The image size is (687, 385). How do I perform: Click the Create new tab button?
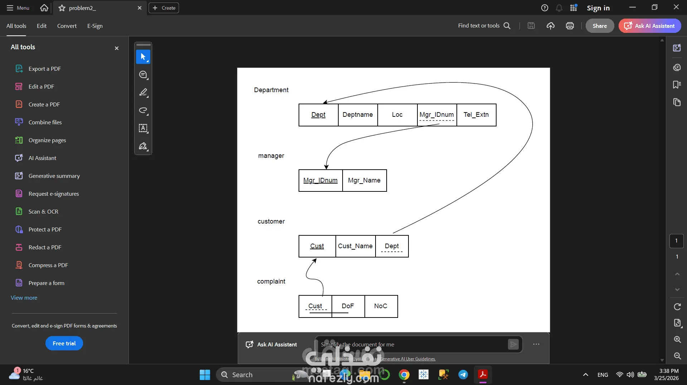164,8
